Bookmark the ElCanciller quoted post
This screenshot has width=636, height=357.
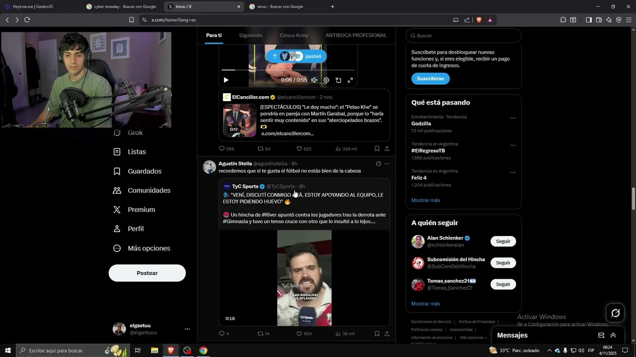pyautogui.click(x=377, y=149)
